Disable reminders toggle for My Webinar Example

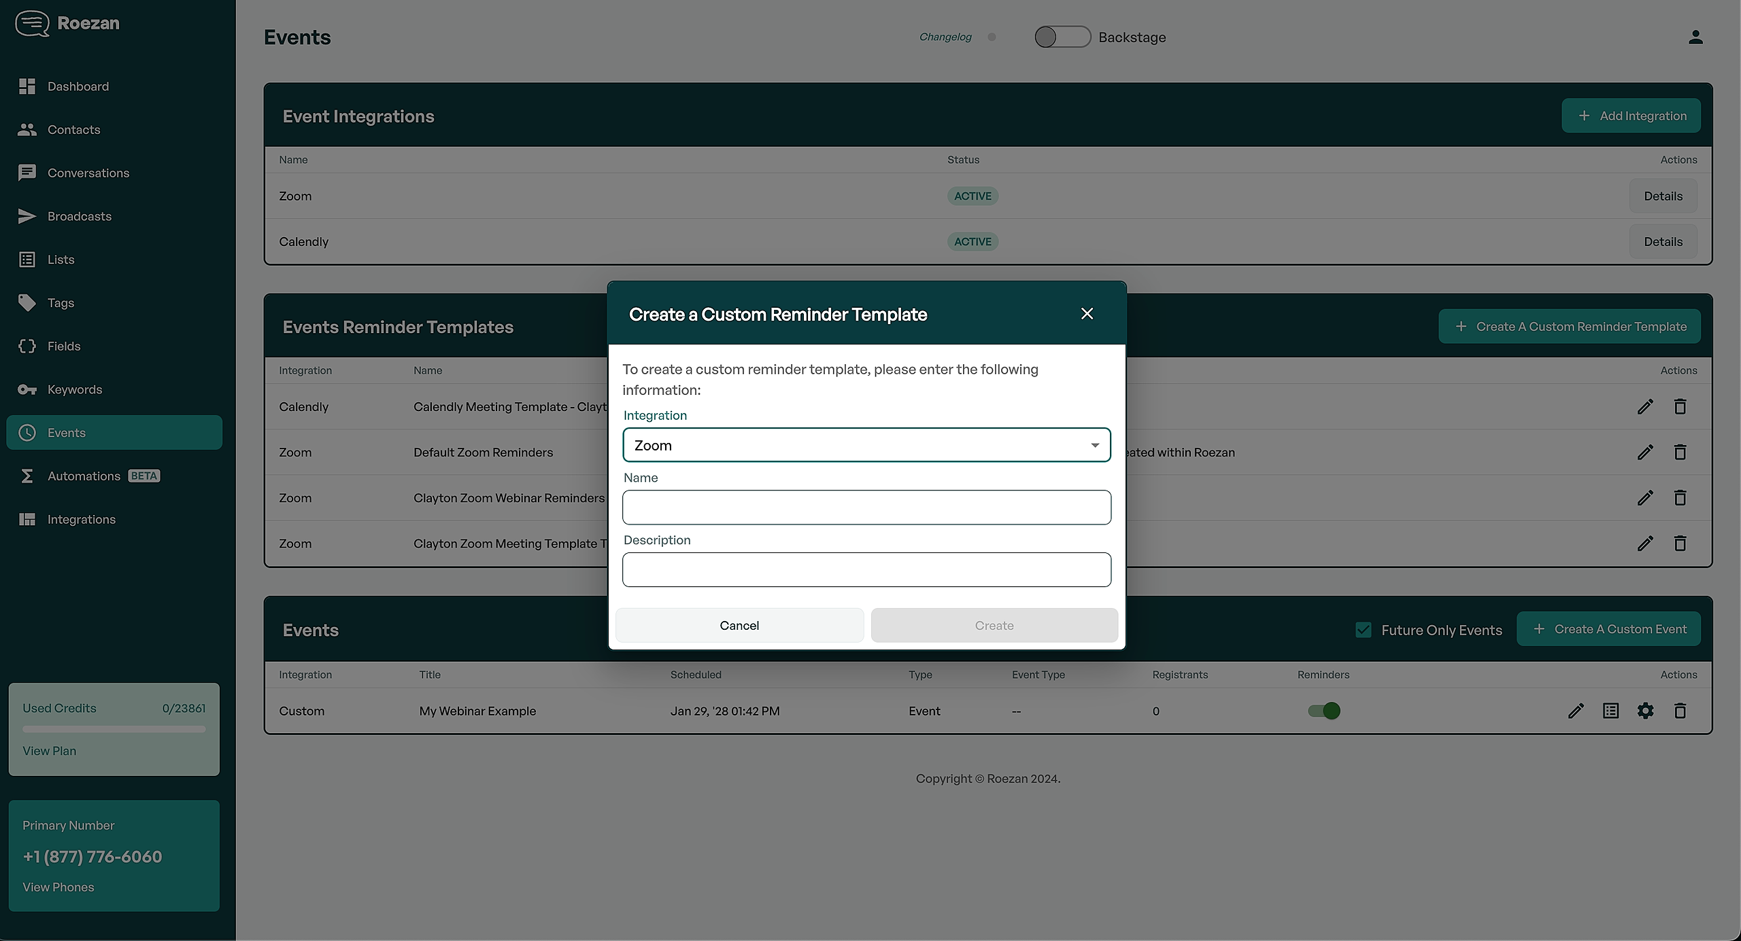pyautogui.click(x=1323, y=711)
